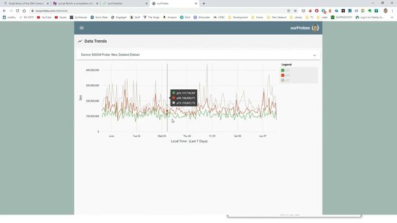This screenshot has height=223, width=397.
Task: Open the Stuff bookmark
Action: click(135, 17)
